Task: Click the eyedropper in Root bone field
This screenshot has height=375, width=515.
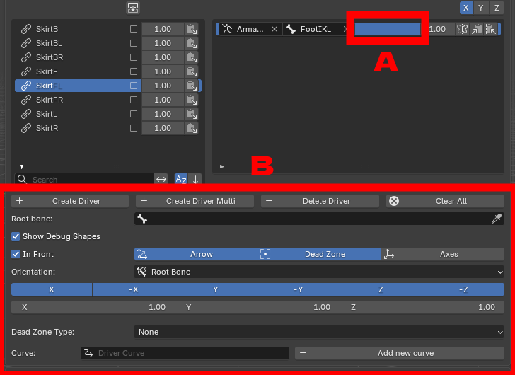Action: coord(497,219)
